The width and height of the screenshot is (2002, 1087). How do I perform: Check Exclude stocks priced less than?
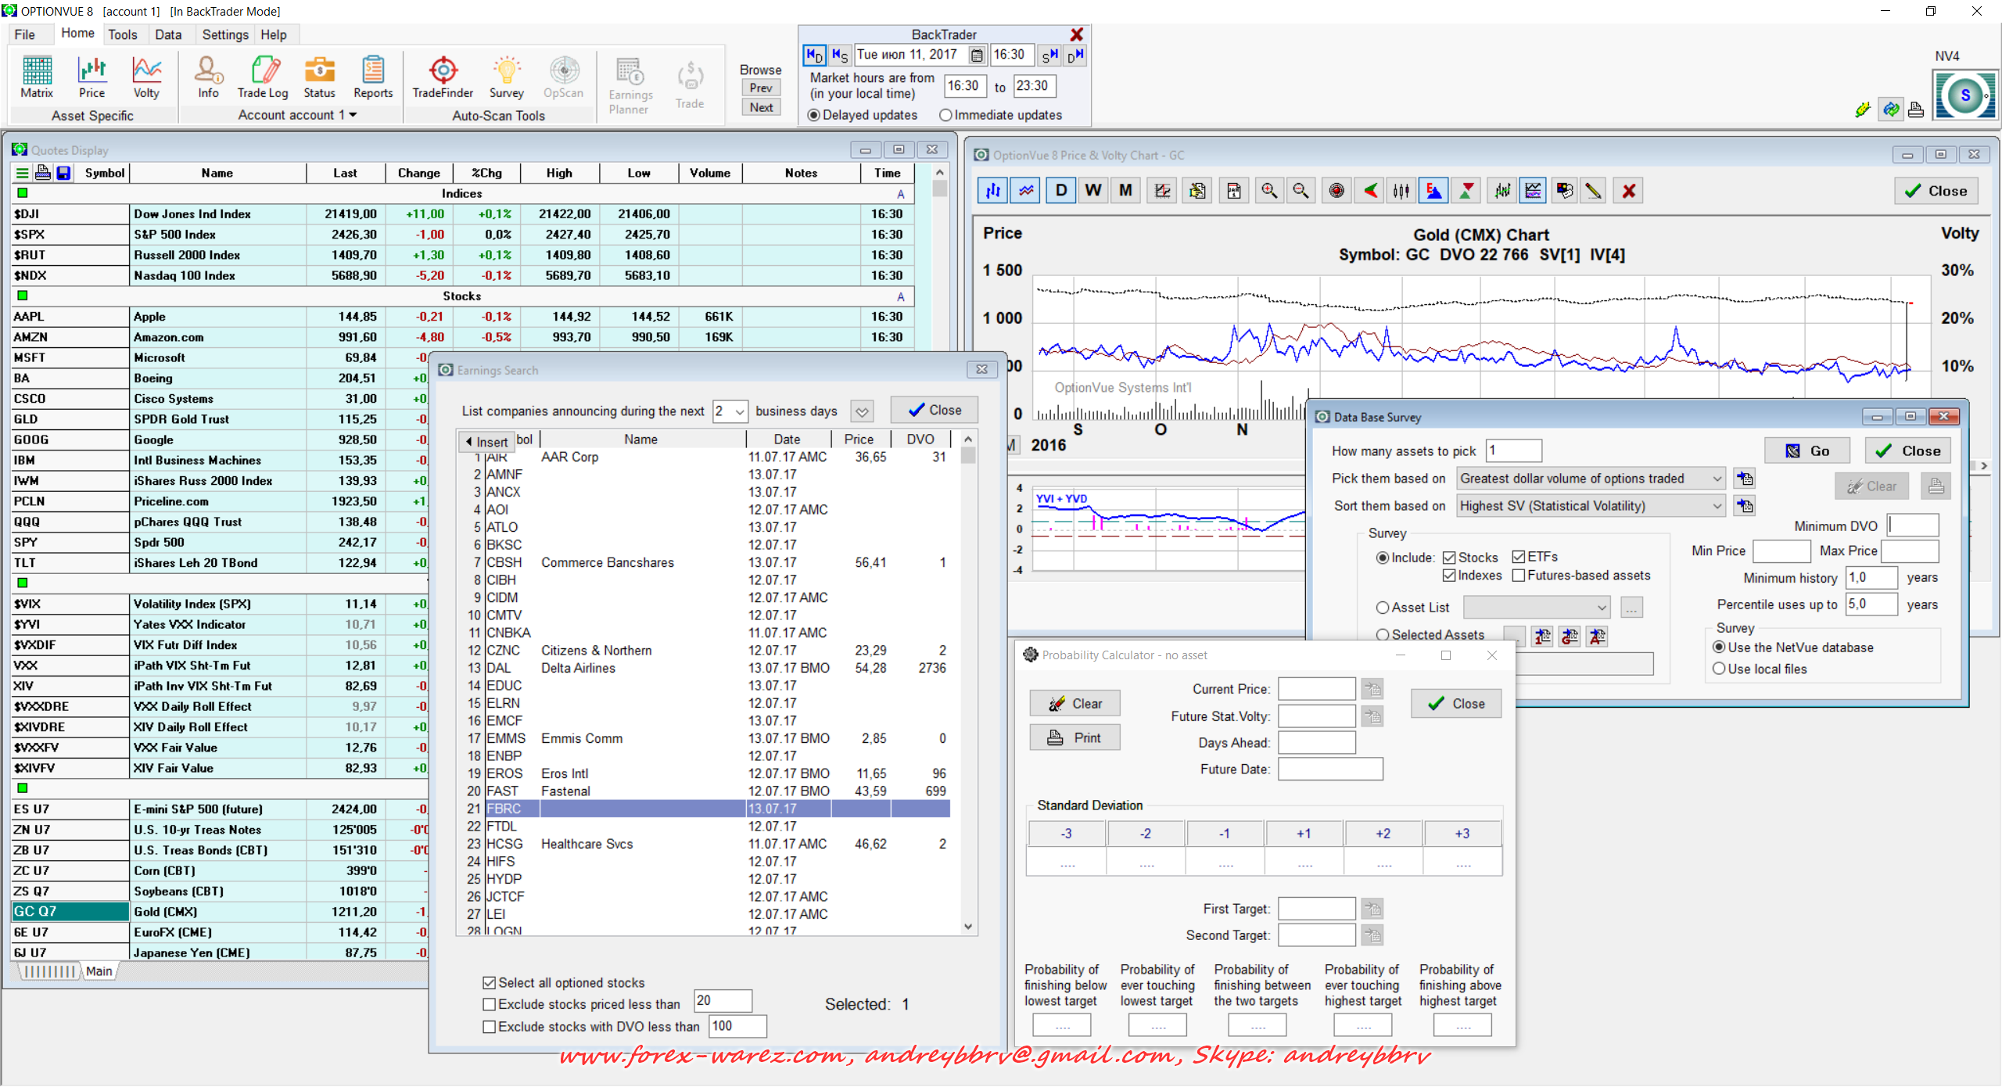click(x=490, y=1004)
